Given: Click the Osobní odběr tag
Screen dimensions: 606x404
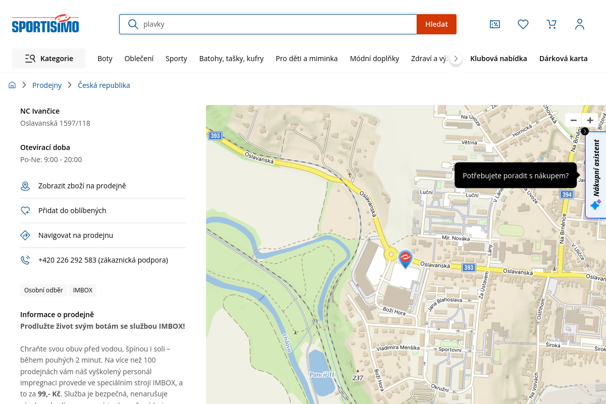Looking at the screenshot, I should click(43, 290).
